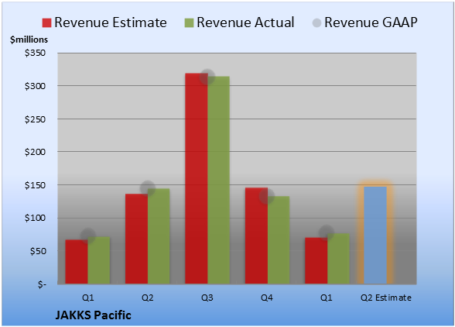Viewport: 455px width, 327px height.
Task: Click the '$300' y-axis label
Action: (x=35, y=86)
